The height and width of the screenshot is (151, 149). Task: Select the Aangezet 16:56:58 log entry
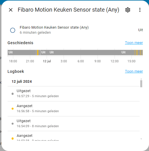(74, 109)
